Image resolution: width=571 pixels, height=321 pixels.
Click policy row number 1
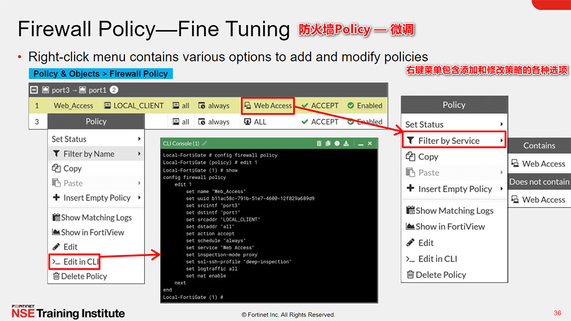(x=37, y=106)
